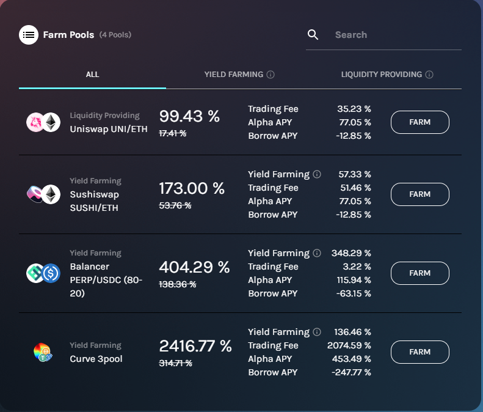
Task: Open Yield Farming info for Curve row
Action: pyautogui.click(x=317, y=332)
